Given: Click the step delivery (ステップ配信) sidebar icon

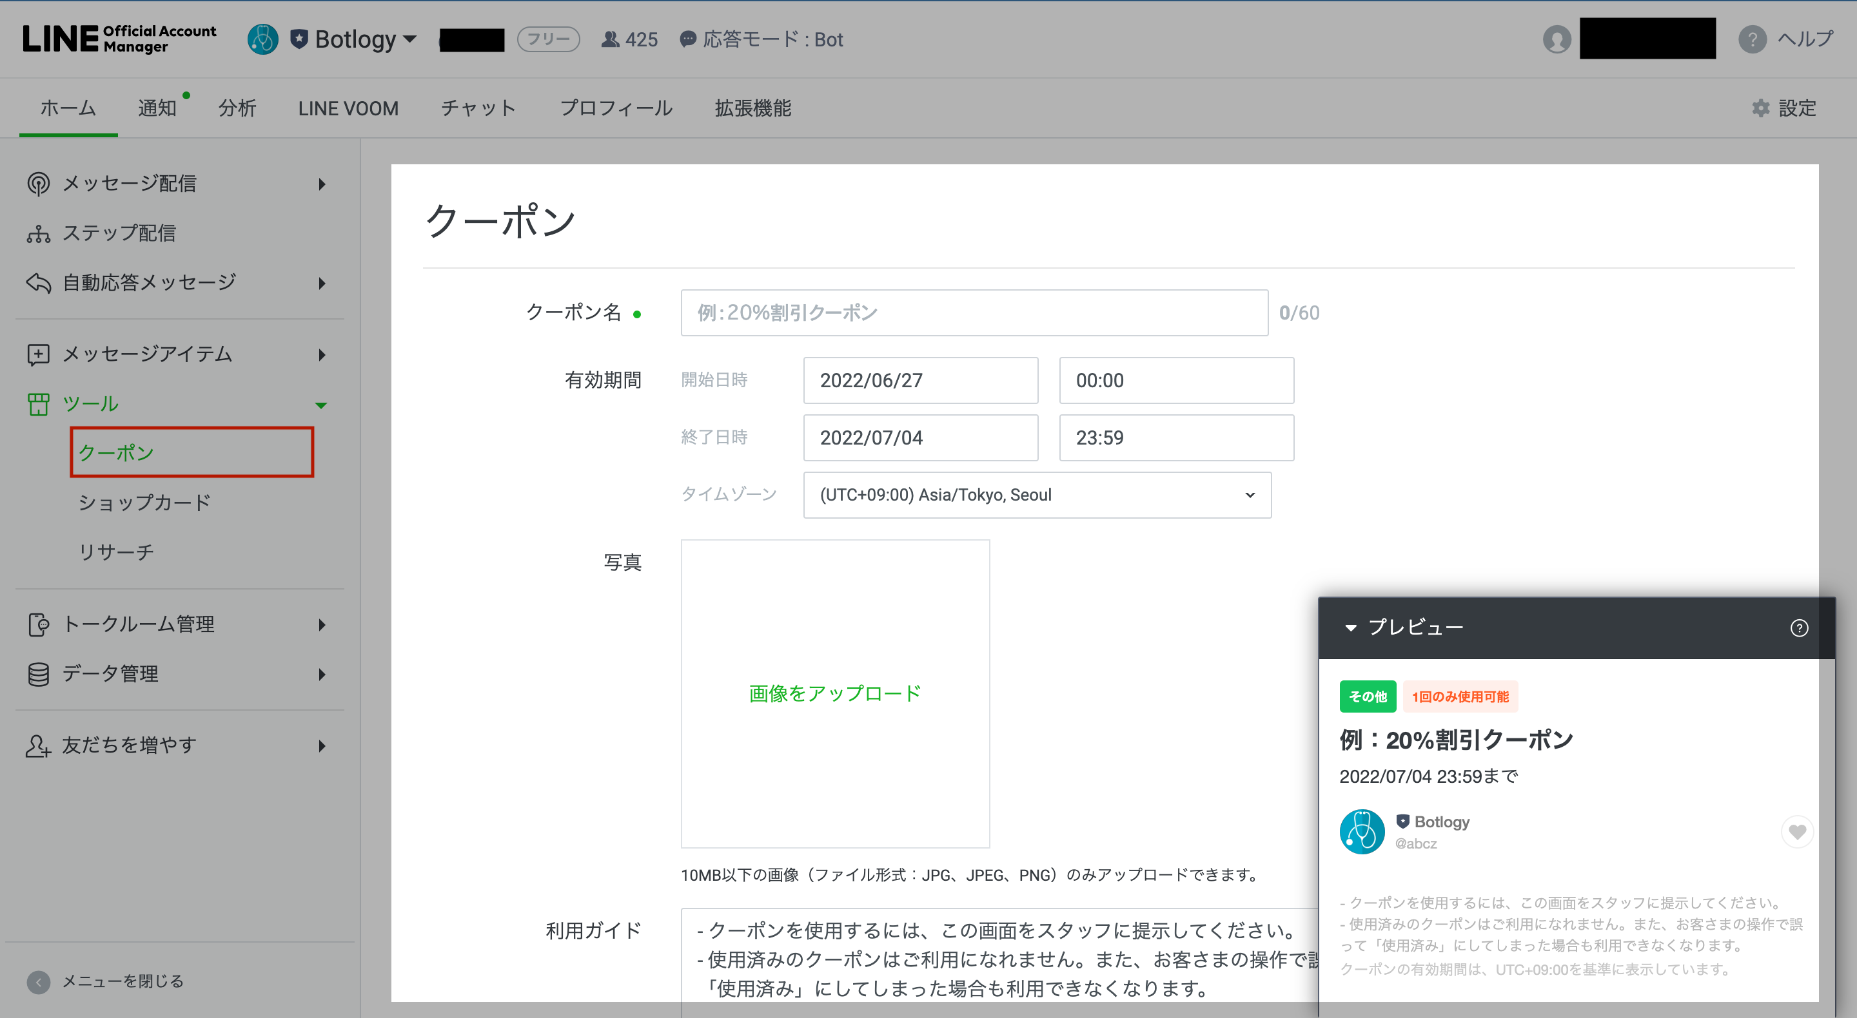Looking at the screenshot, I should click(38, 233).
